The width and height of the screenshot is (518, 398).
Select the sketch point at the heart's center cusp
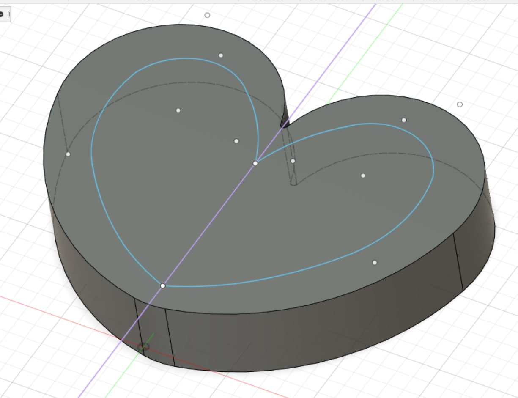tap(255, 163)
